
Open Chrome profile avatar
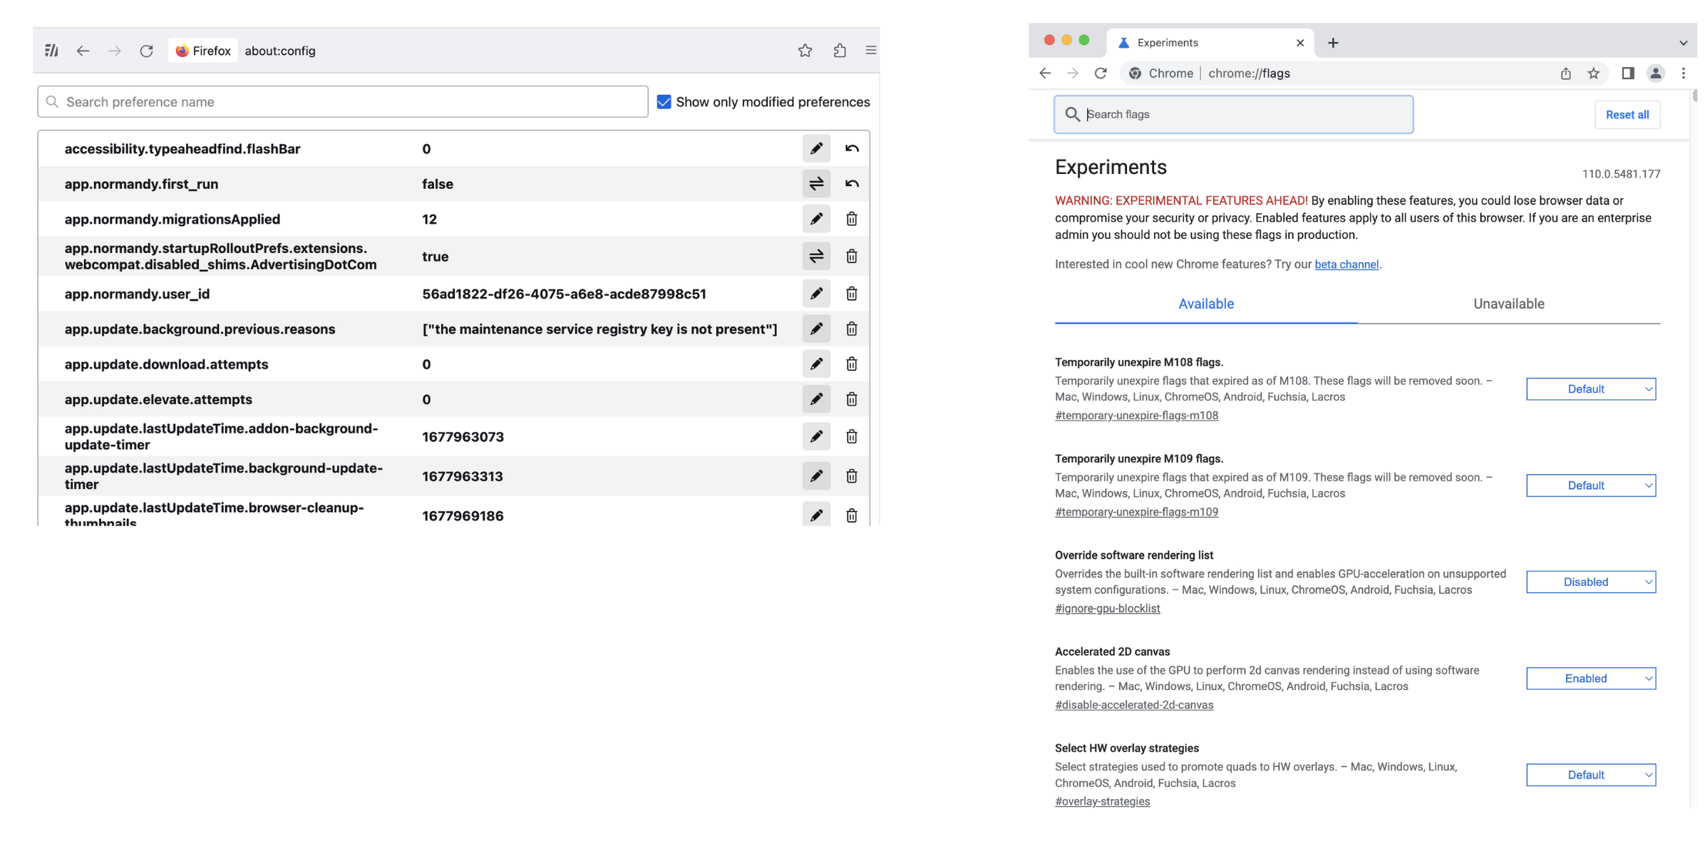point(1656,73)
